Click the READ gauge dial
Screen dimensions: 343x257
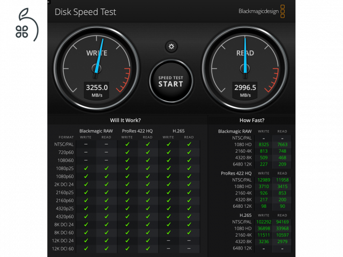(x=245, y=68)
